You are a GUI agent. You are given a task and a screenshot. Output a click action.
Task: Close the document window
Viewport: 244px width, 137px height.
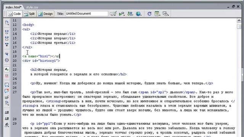pyautogui.click(x=238, y=6)
